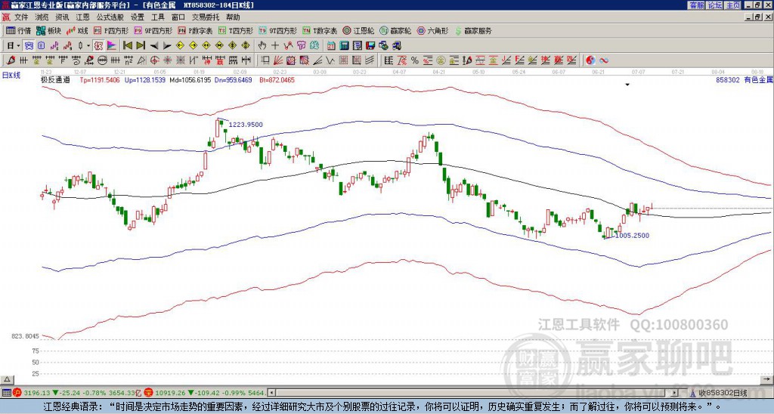Open the 文件 menu

(21, 17)
